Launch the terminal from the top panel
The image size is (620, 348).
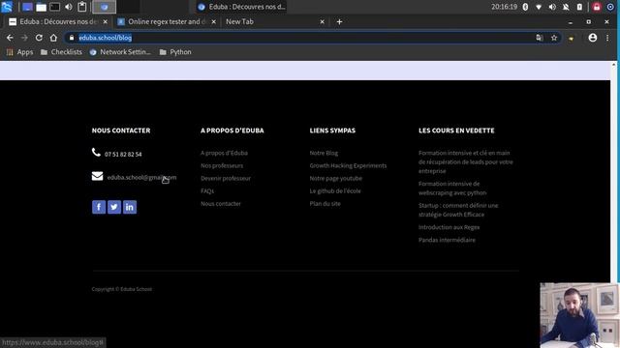(55, 7)
